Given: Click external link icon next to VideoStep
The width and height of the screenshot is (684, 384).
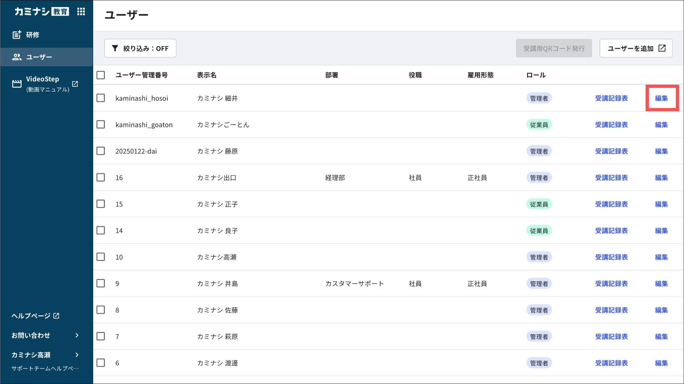Looking at the screenshot, I should 75,84.
